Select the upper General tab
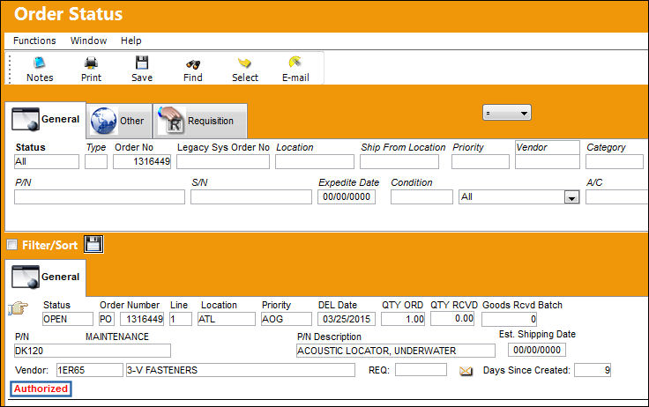The width and height of the screenshot is (649, 407). point(46,120)
